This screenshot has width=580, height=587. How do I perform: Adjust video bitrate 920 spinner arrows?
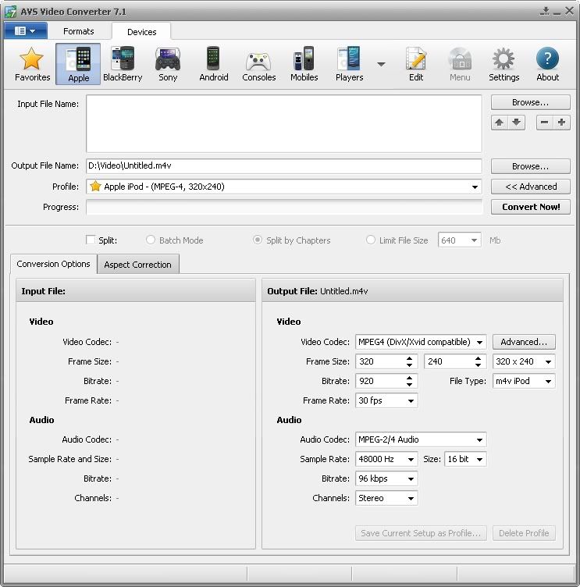pyautogui.click(x=409, y=381)
